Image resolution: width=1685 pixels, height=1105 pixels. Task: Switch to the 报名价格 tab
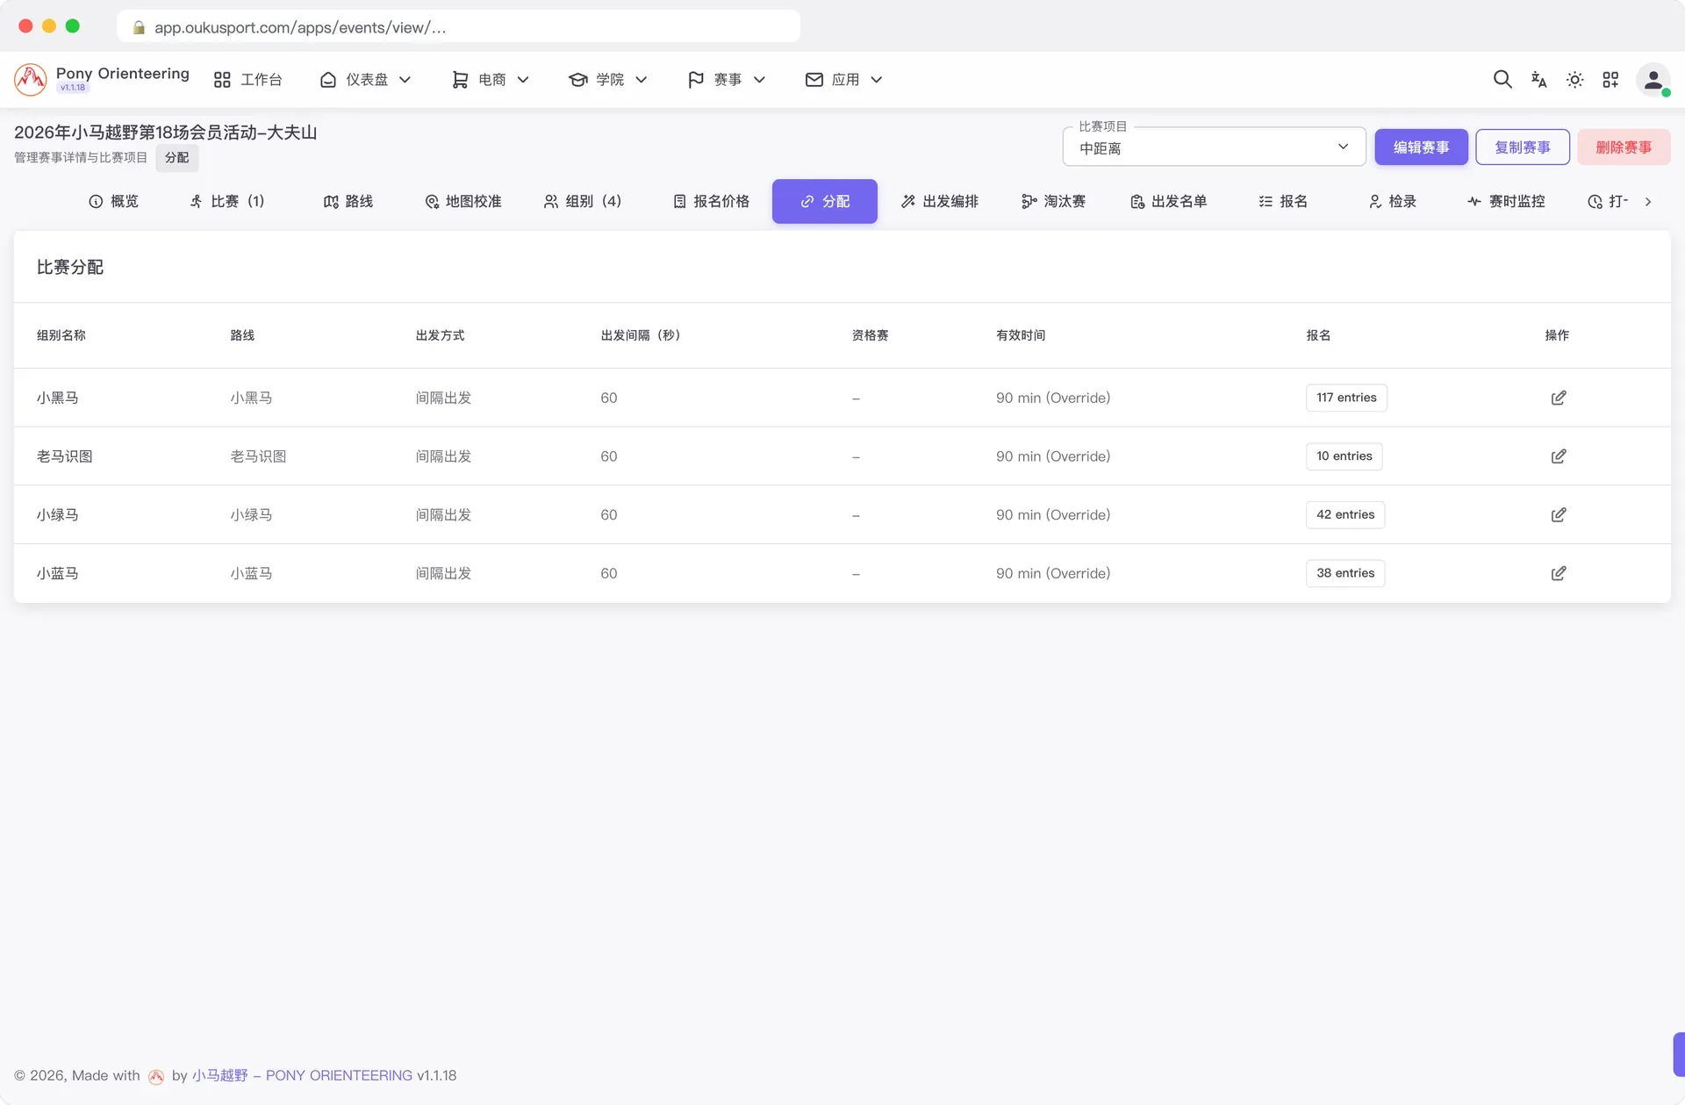click(712, 202)
